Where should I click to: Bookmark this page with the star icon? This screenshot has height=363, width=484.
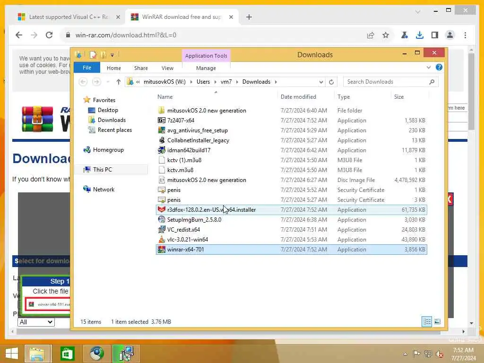[x=386, y=35]
